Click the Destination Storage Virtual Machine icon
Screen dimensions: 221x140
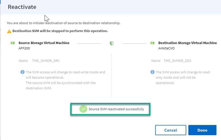pyautogui.click(x=153, y=43)
